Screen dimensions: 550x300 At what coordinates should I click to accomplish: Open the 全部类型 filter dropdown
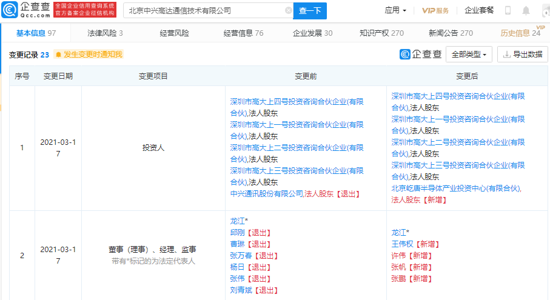pyautogui.click(x=469, y=55)
